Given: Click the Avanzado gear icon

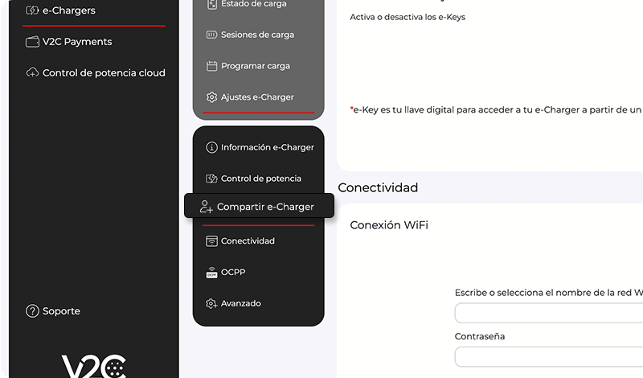Looking at the screenshot, I should tap(212, 304).
